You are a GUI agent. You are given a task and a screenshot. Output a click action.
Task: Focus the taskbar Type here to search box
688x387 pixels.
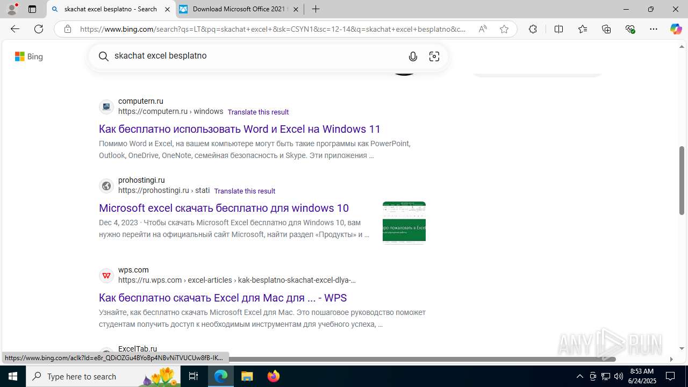coord(104,376)
